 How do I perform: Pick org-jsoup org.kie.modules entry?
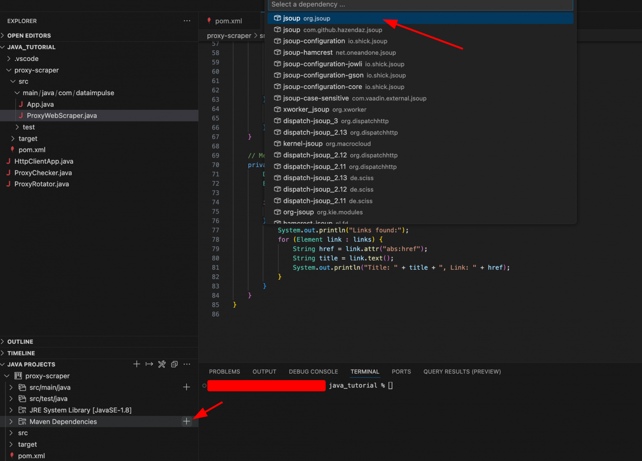[420, 212]
